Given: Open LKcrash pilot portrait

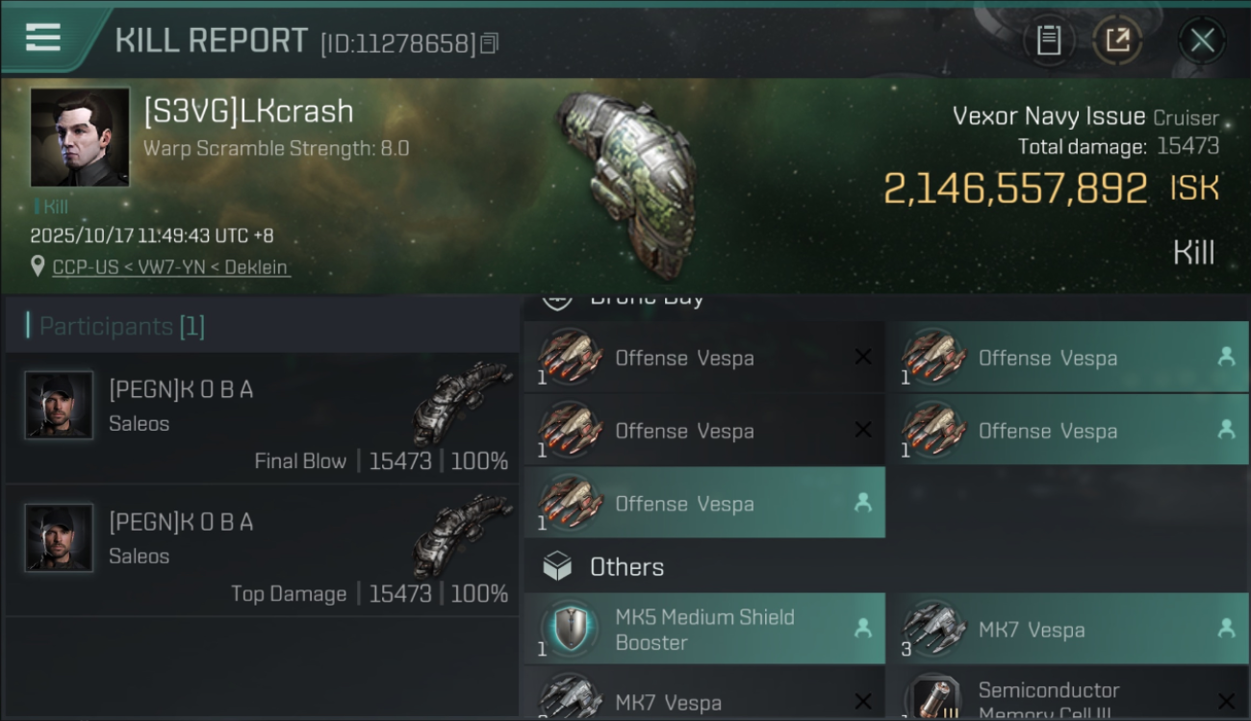Looking at the screenshot, I should point(80,137).
